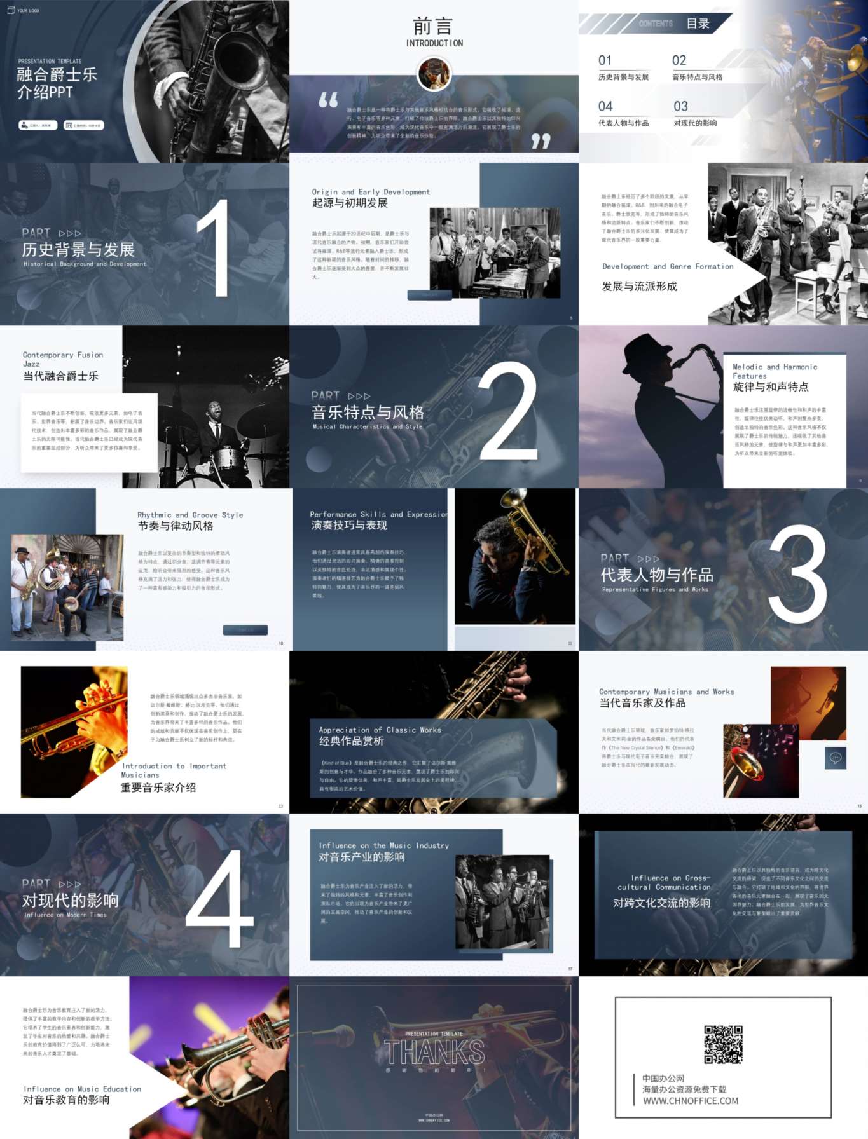The width and height of the screenshot is (868, 1139).
Task: Click the large number 4 on section slide
Action: [219, 899]
